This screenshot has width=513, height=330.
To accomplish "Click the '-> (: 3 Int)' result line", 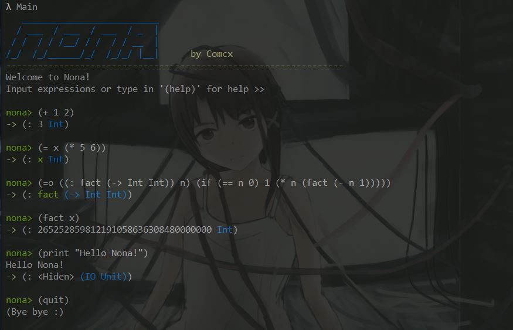I will 38,124.
